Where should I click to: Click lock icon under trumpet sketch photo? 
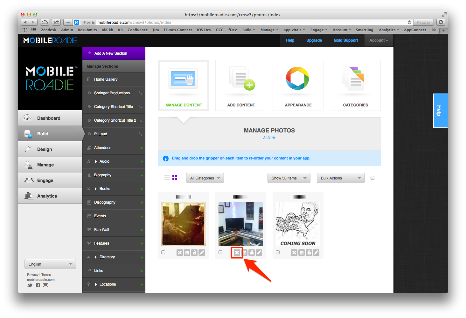point(309,253)
